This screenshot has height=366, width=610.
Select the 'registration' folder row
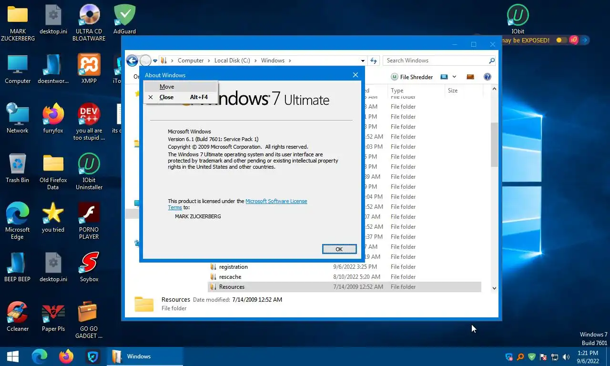point(345,267)
